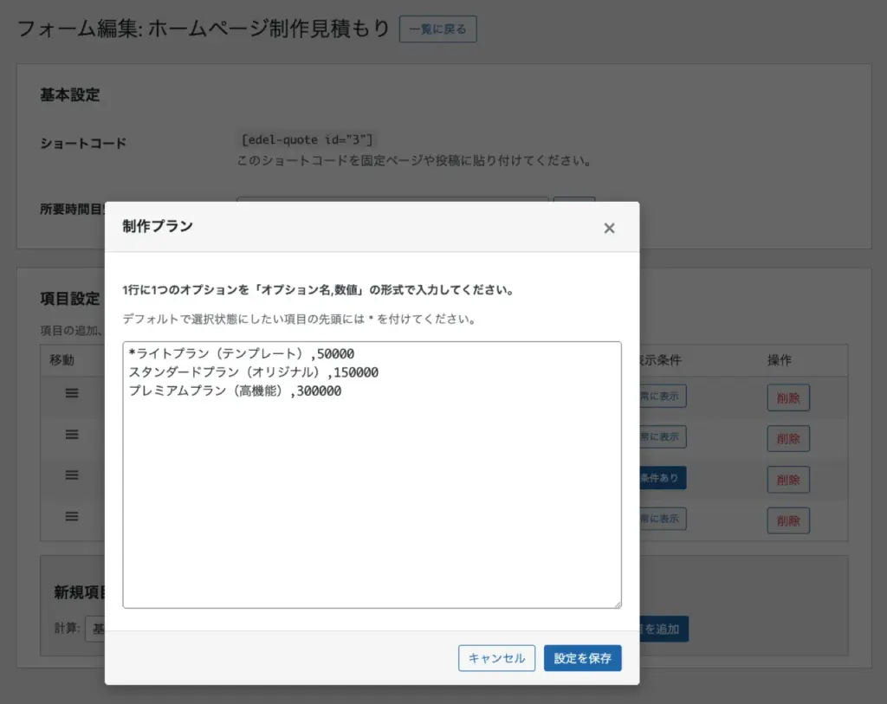The height and width of the screenshot is (704, 887).
Task: Close the 制作プラン dialog with X
Action: click(609, 228)
